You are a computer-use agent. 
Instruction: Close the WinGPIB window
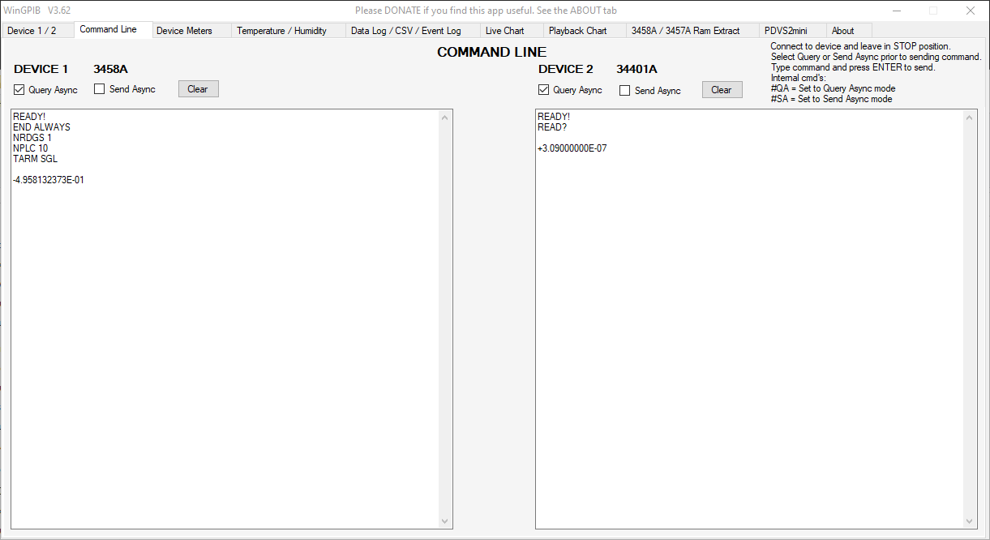coord(970,11)
